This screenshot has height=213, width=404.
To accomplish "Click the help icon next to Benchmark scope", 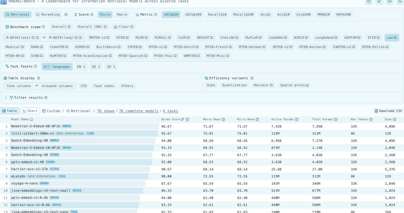I will tap(44, 27).
